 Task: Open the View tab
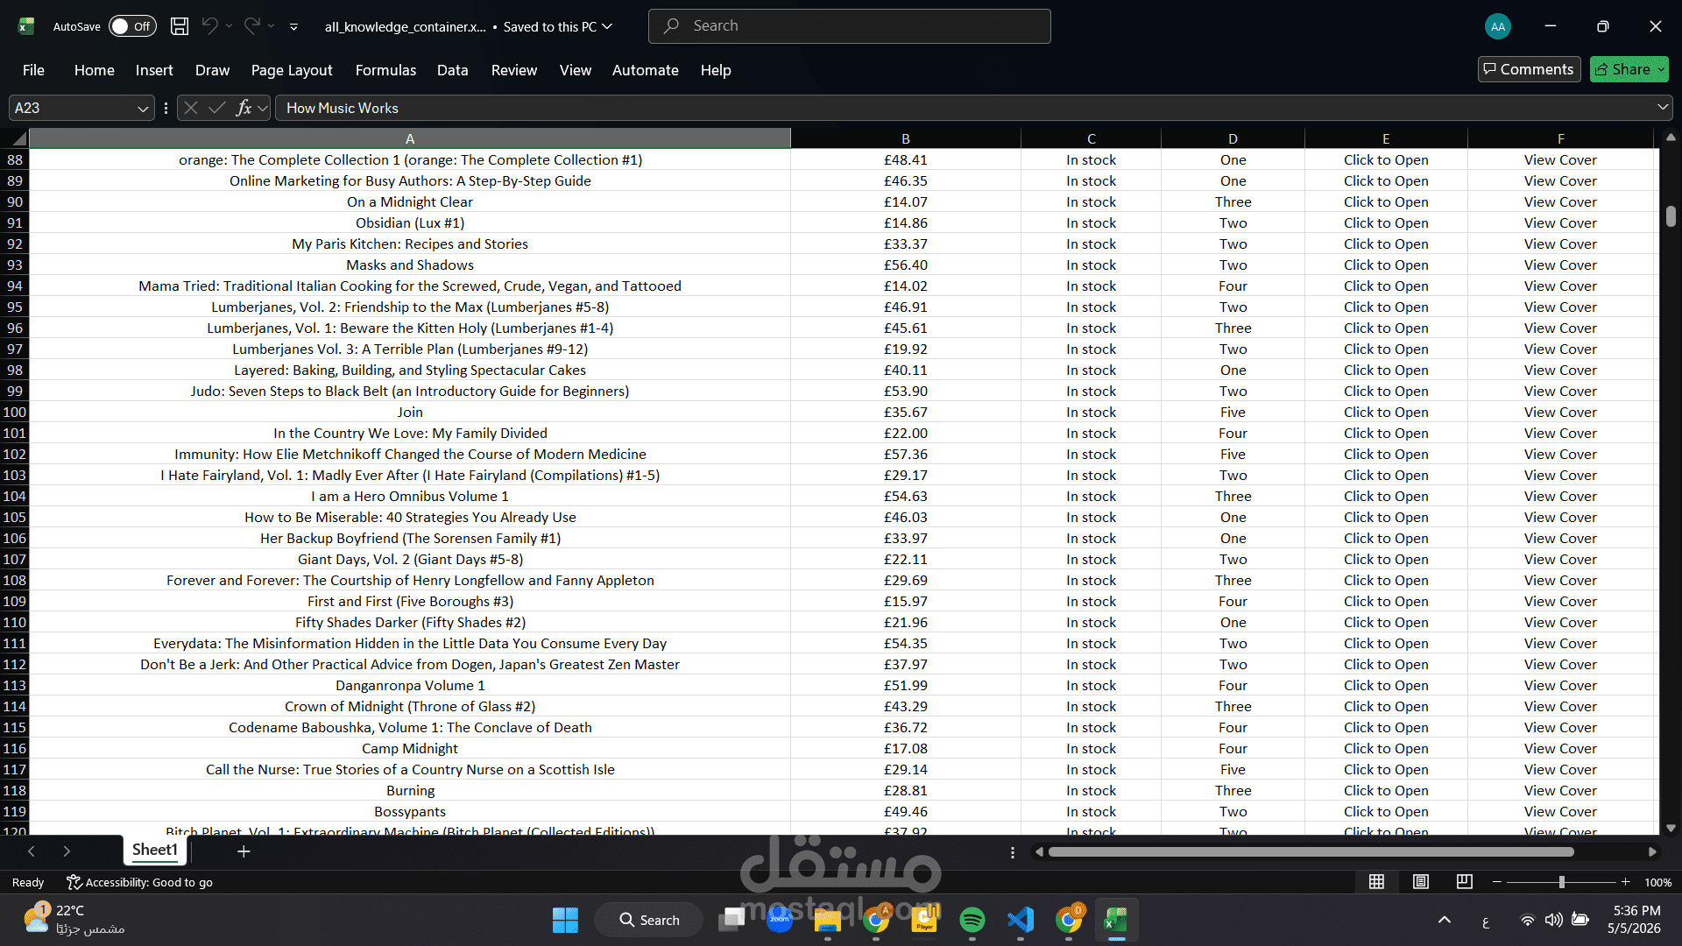pos(576,70)
